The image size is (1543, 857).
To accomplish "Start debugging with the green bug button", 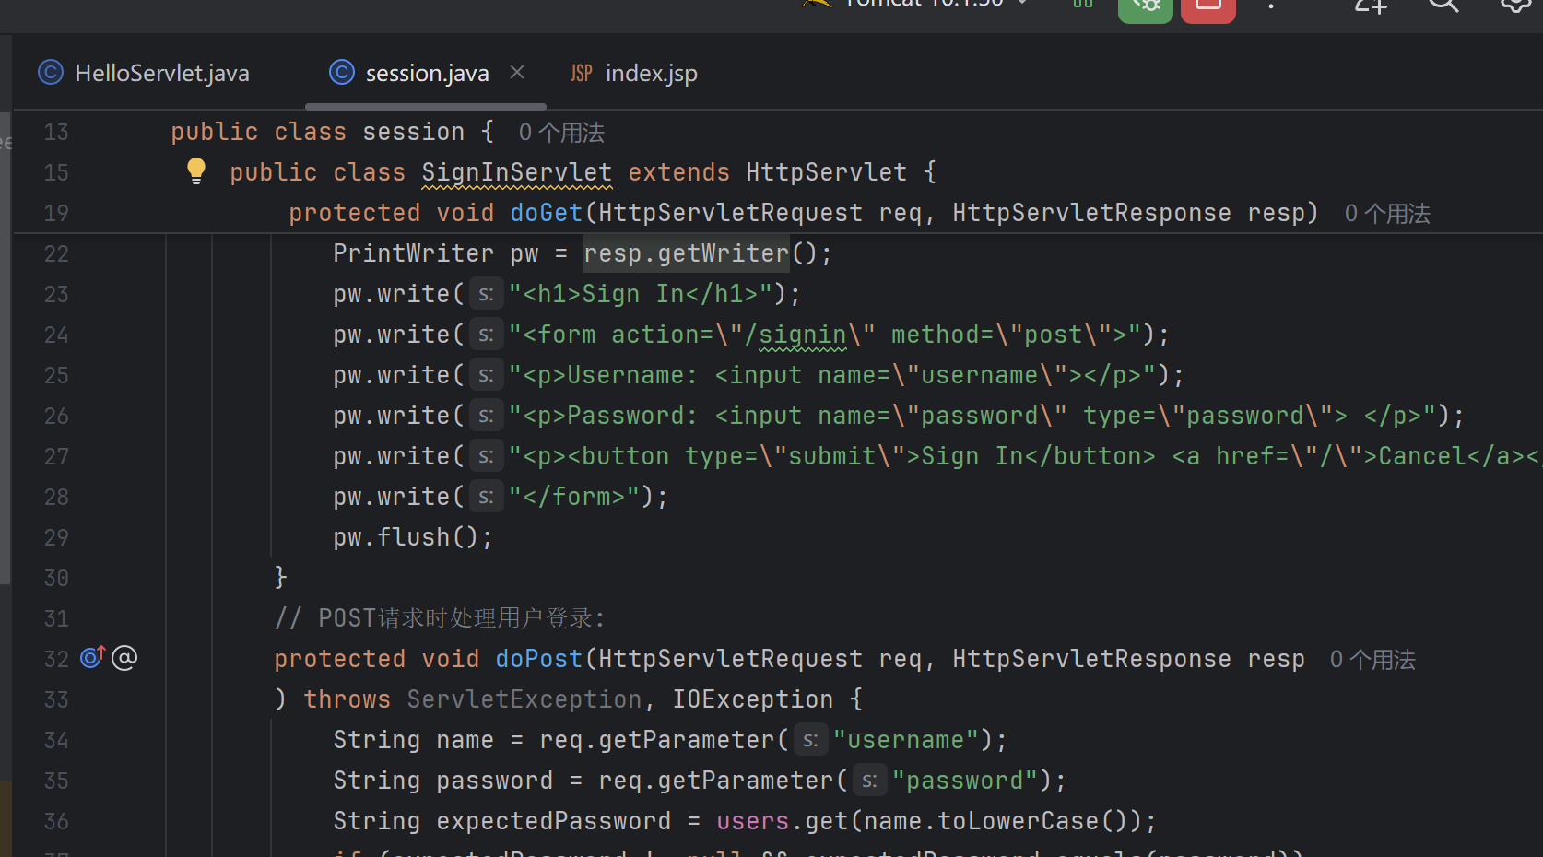I will point(1145,7).
